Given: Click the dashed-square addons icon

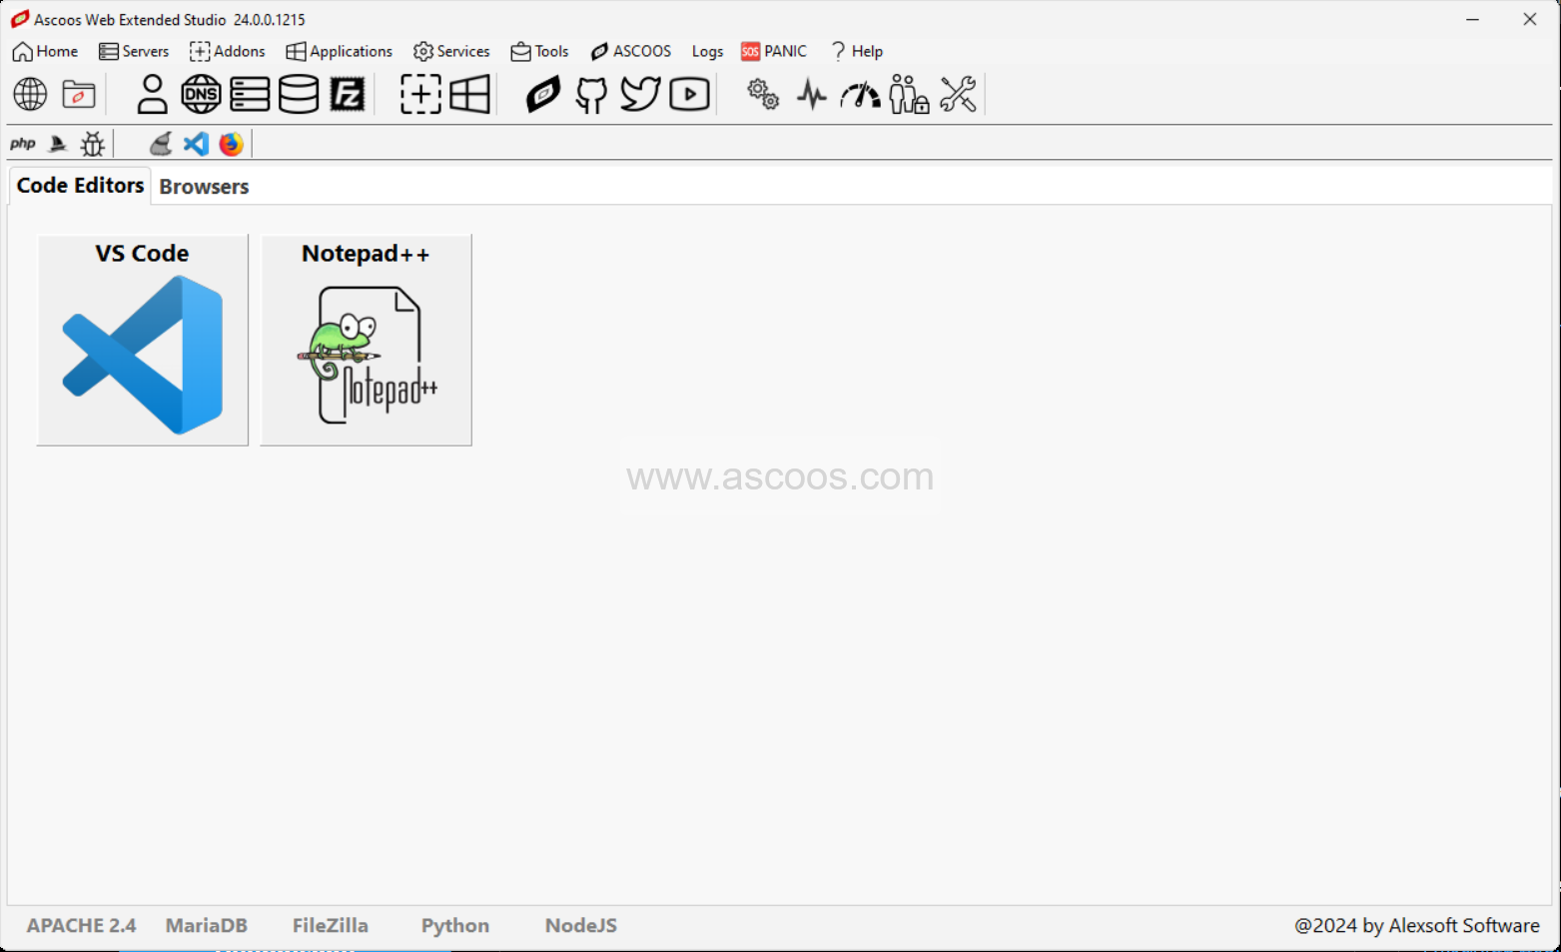Looking at the screenshot, I should click(x=420, y=94).
